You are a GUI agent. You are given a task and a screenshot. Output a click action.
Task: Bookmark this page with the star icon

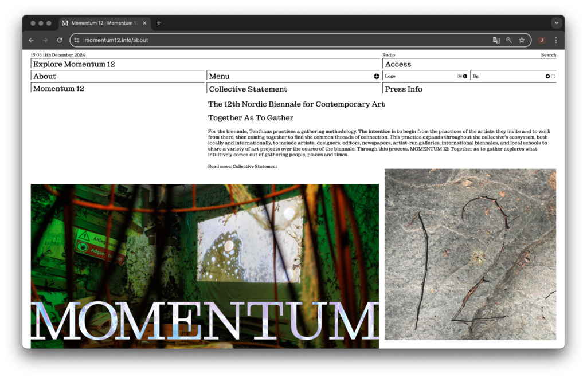pos(522,40)
